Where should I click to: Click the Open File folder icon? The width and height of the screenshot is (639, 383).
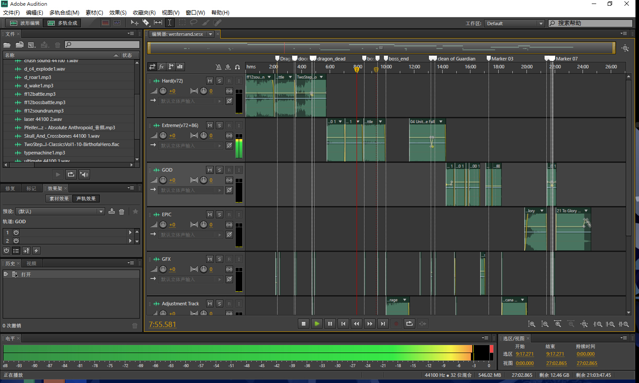(x=7, y=45)
